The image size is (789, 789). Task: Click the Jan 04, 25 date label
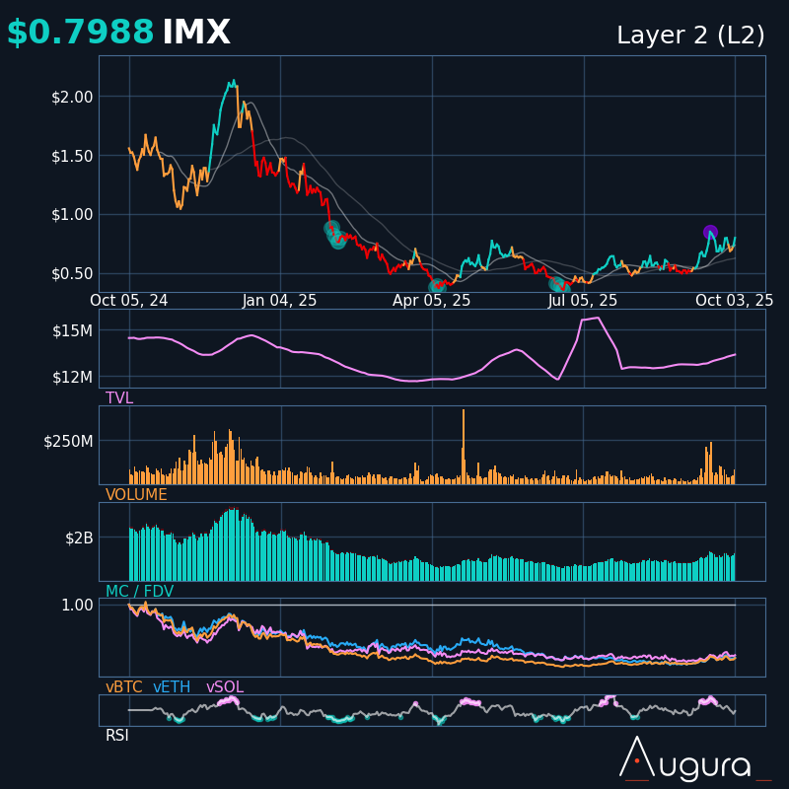pos(279,301)
